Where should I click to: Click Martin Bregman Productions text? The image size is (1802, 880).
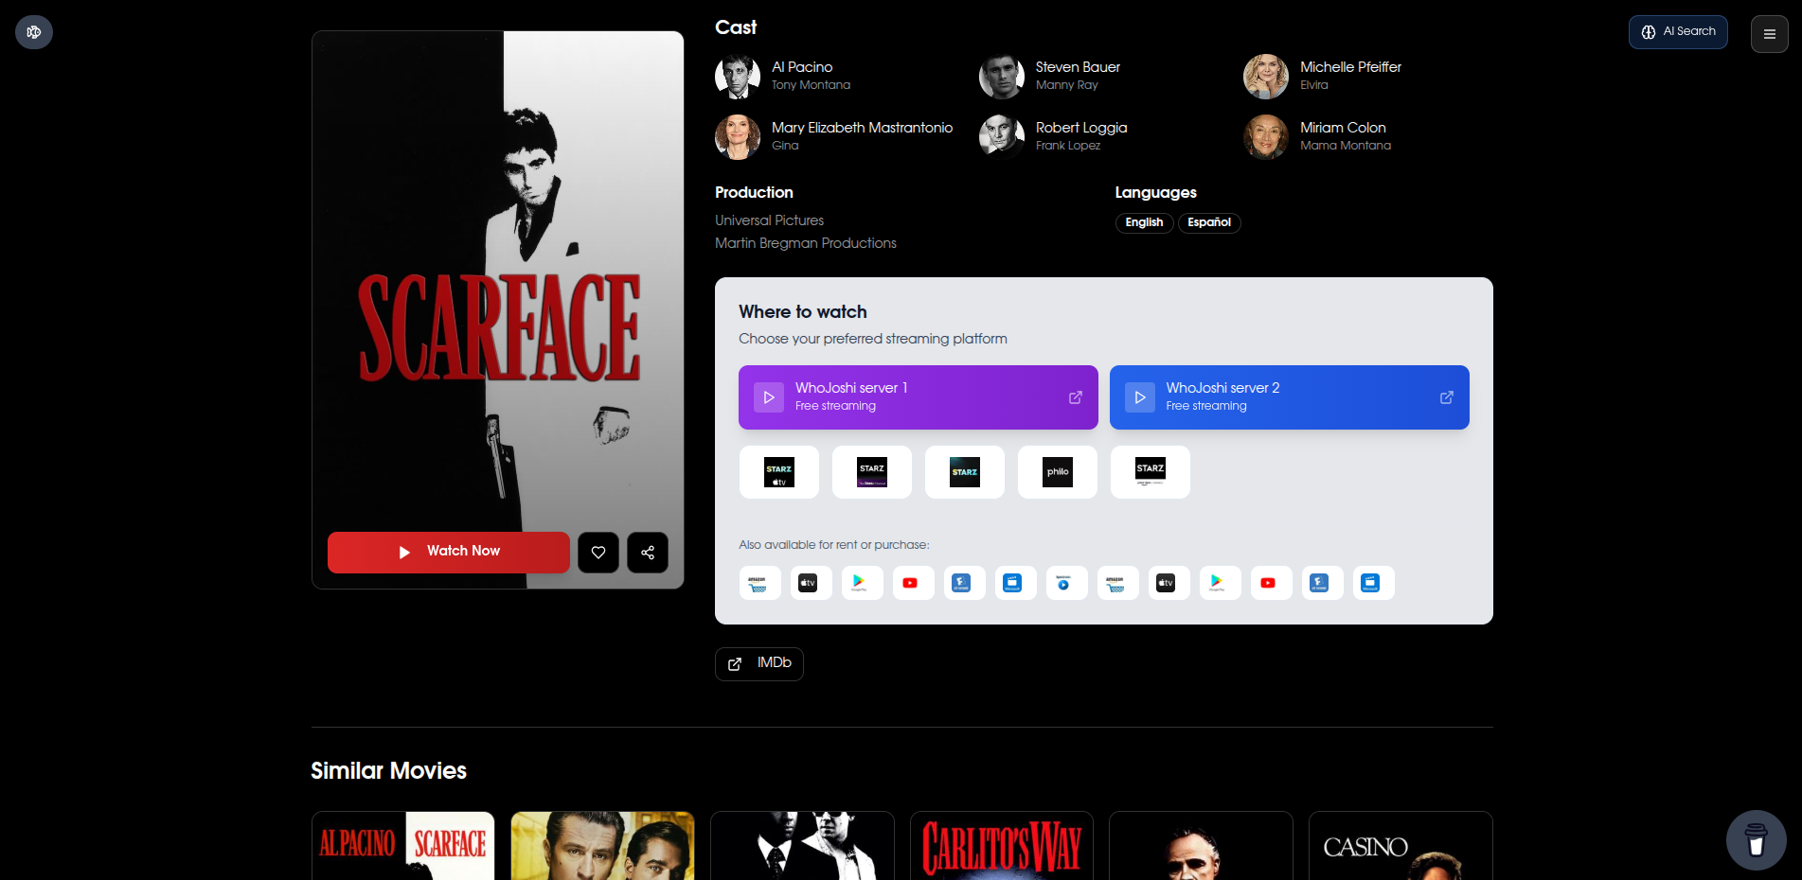806,243
